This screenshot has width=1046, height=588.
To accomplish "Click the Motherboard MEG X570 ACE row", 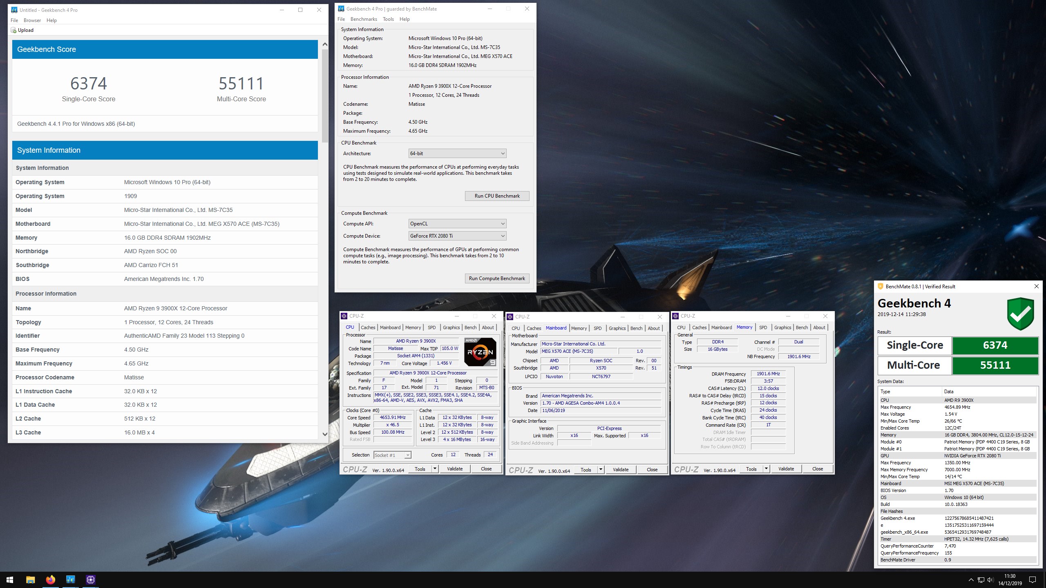I will pyautogui.click(x=165, y=224).
